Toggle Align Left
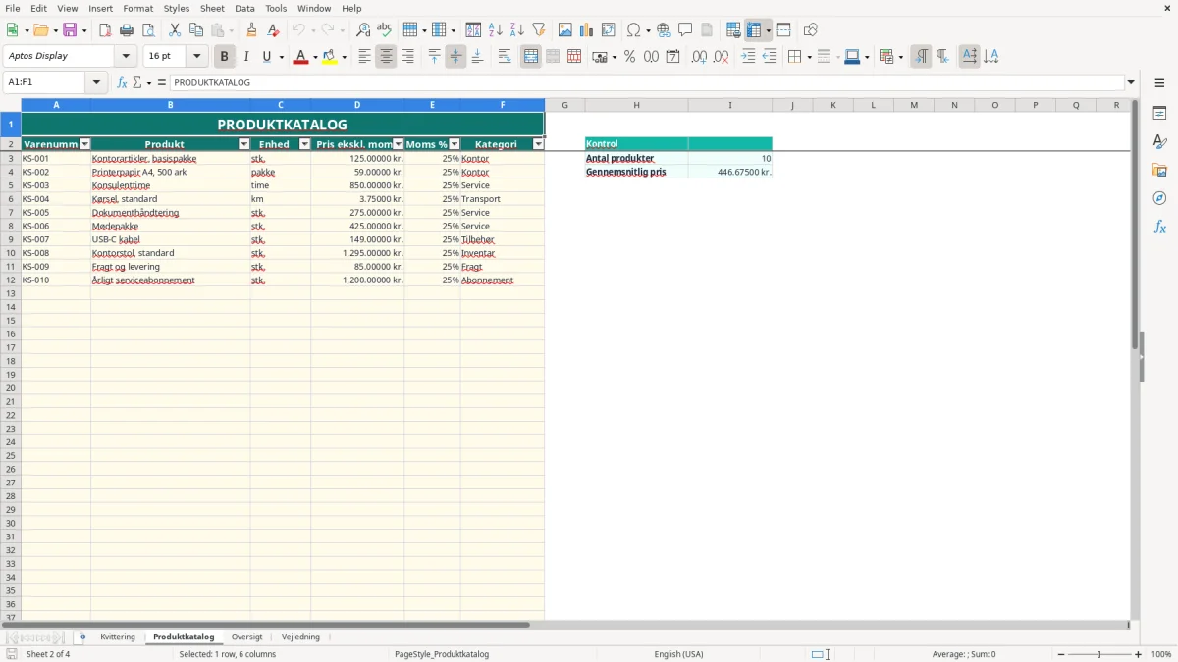The width and height of the screenshot is (1178, 662). click(364, 57)
